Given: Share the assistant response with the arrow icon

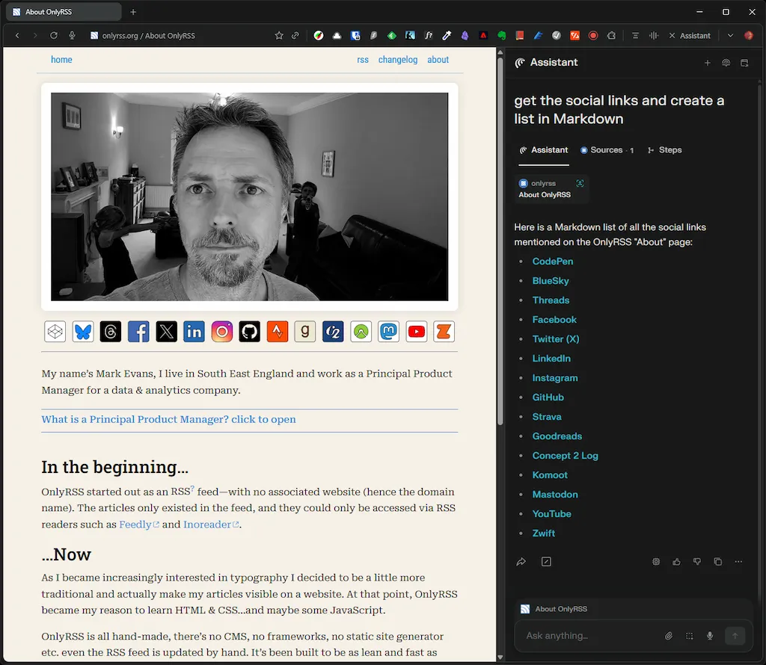Looking at the screenshot, I should (x=521, y=561).
